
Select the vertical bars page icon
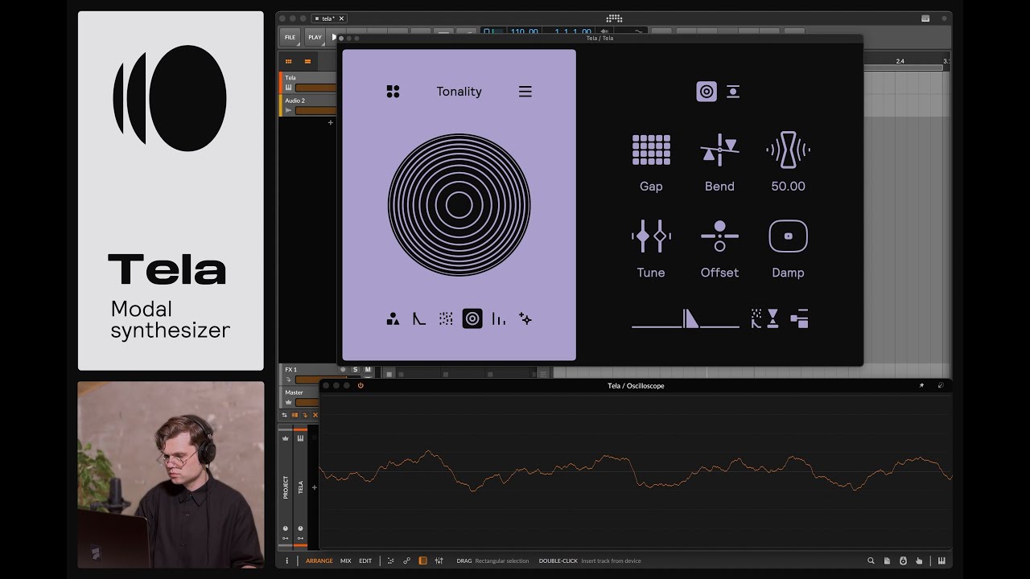pos(499,319)
